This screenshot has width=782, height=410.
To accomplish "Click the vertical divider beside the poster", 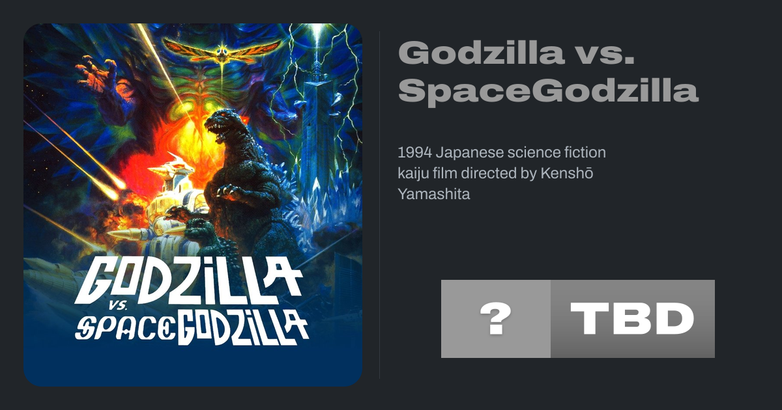I will click(379, 204).
